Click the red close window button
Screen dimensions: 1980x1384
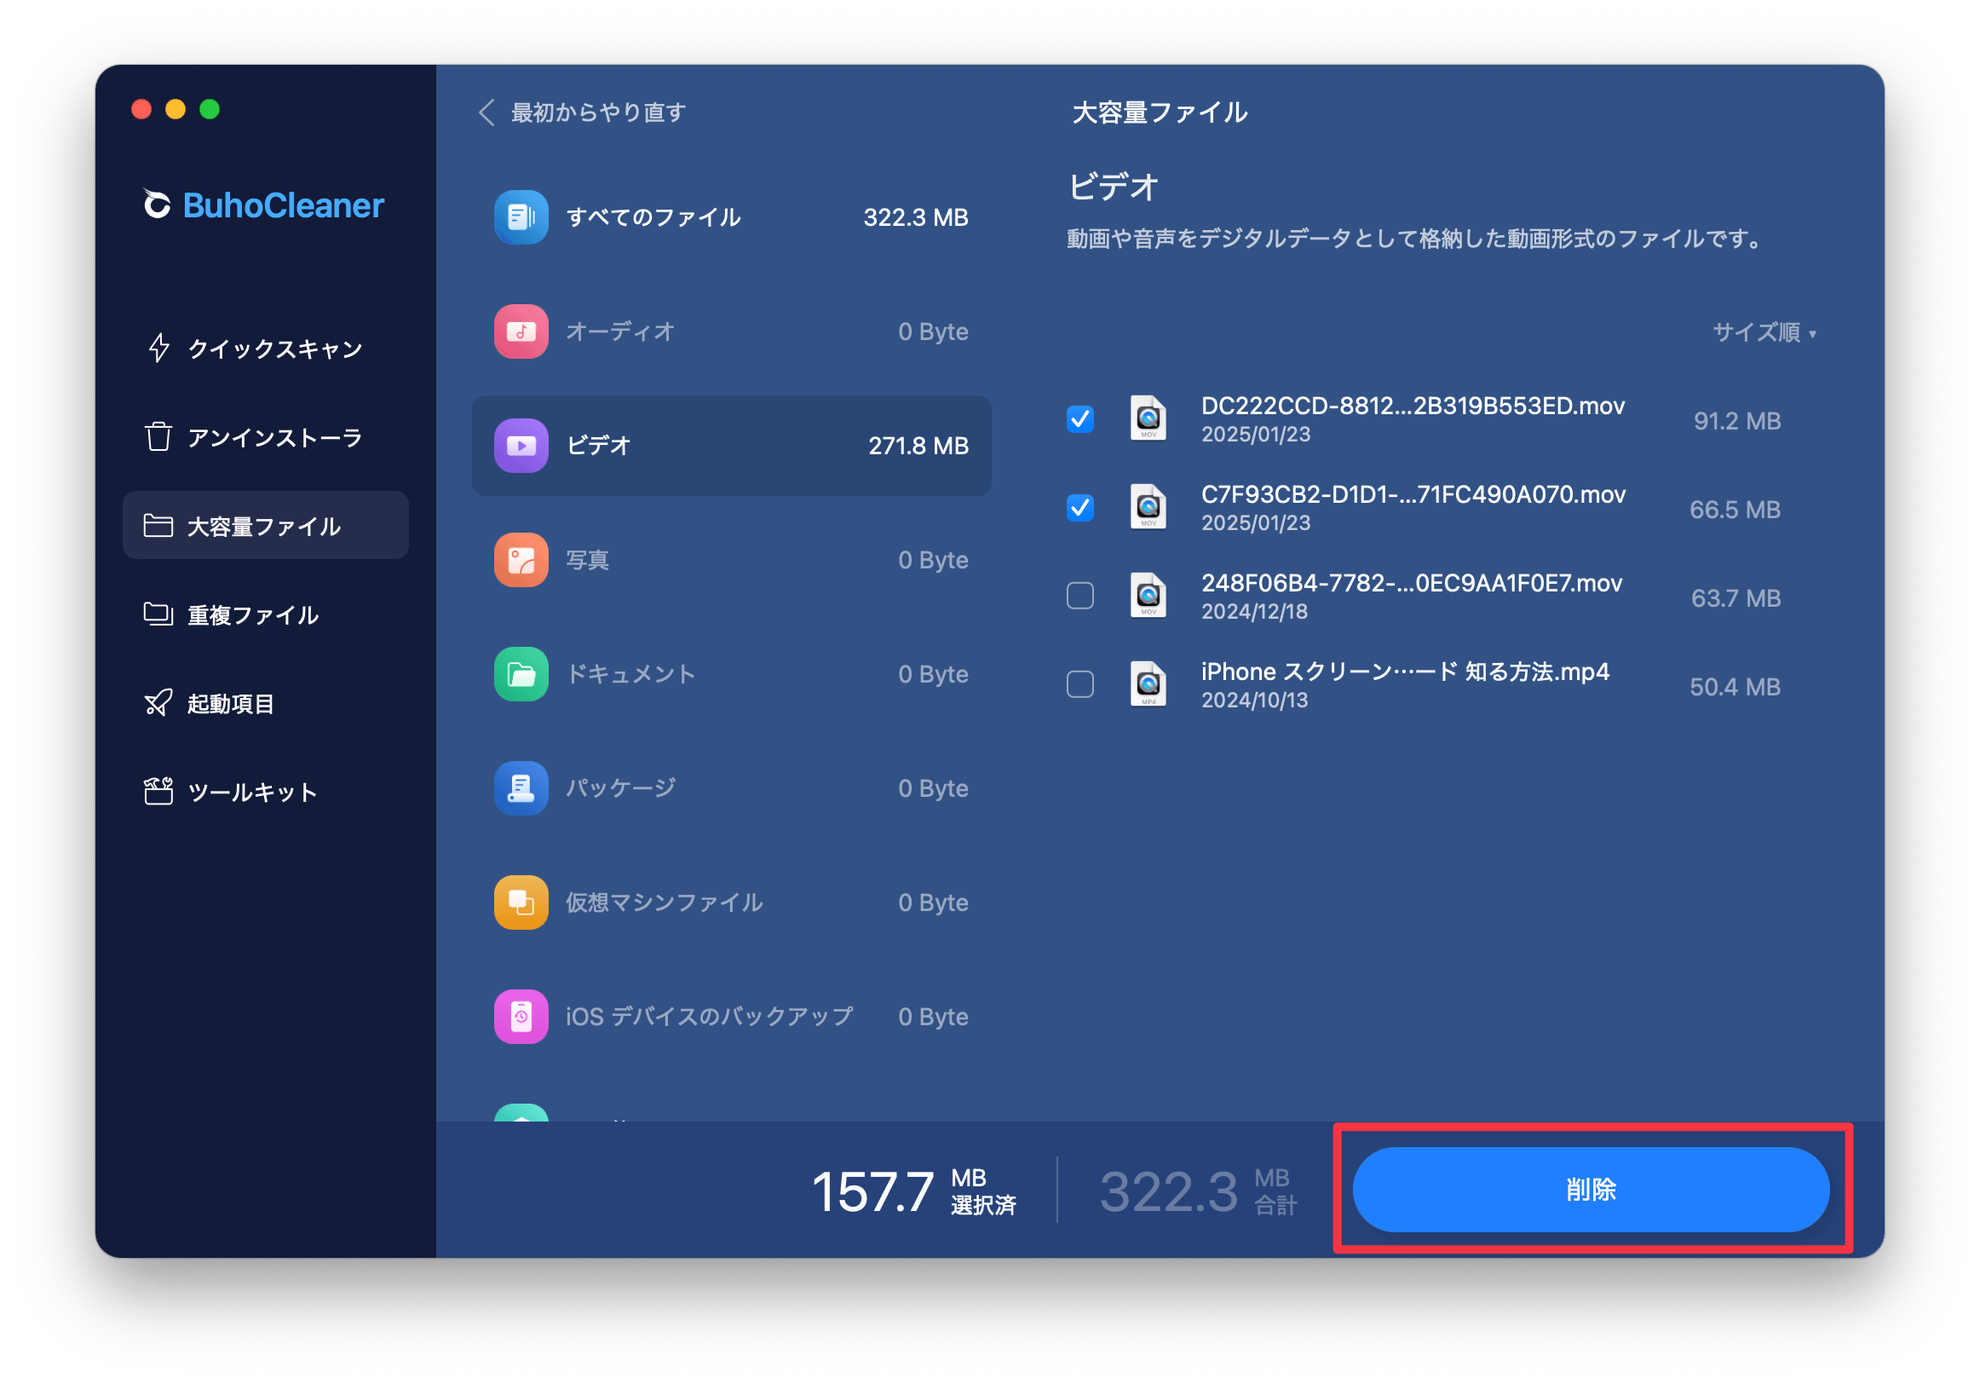(x=141, y=109)
